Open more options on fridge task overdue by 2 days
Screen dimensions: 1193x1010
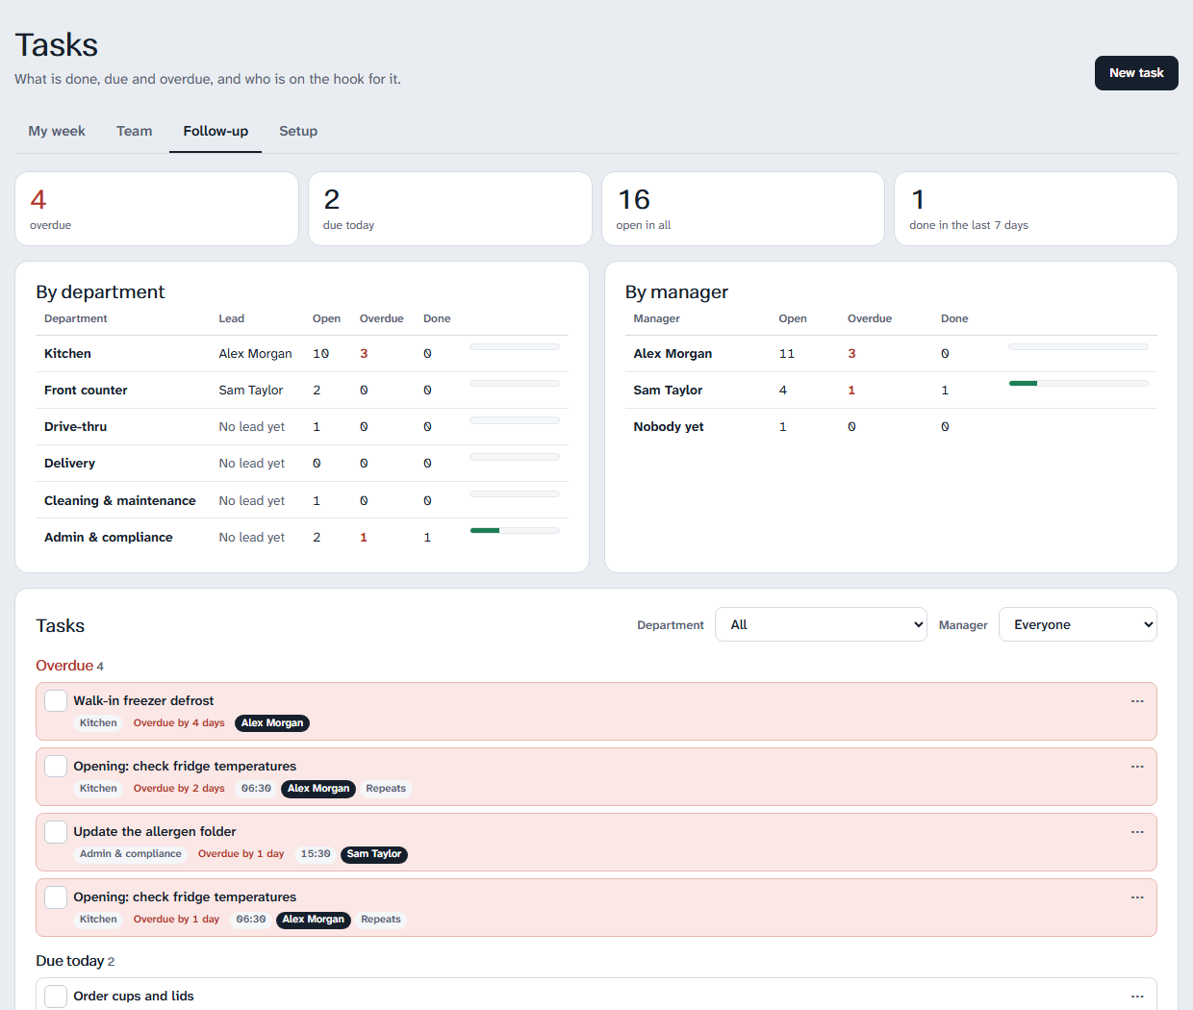(x=1137, y=767)
